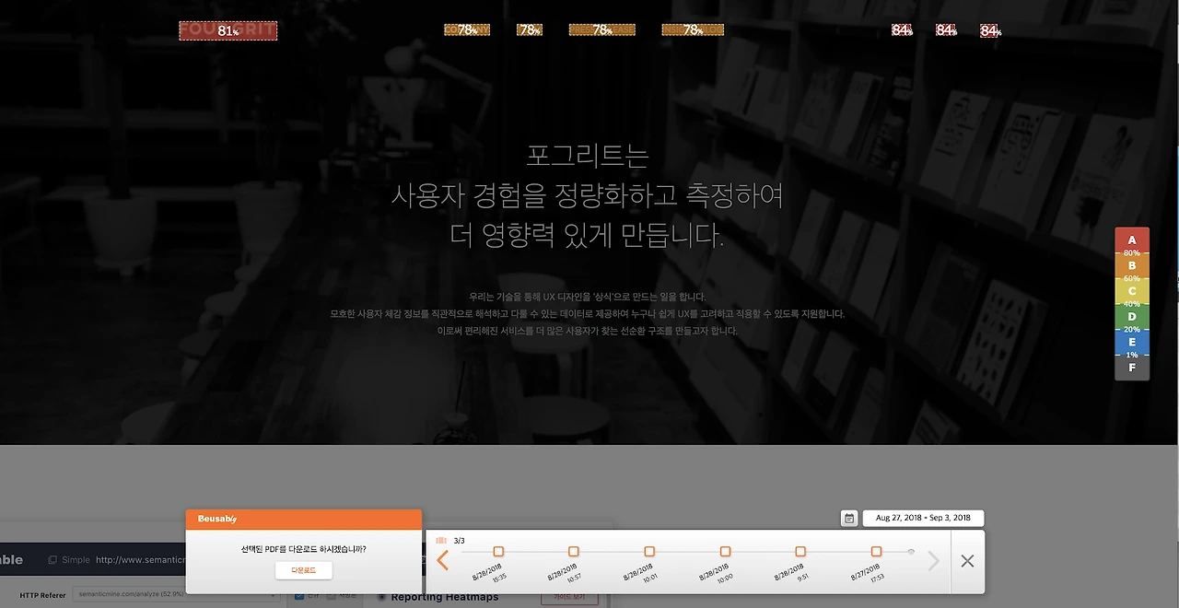Check the 8/28/2018 10:01 report box
Screen dimensions: 1179x608
tap(649, 552)
